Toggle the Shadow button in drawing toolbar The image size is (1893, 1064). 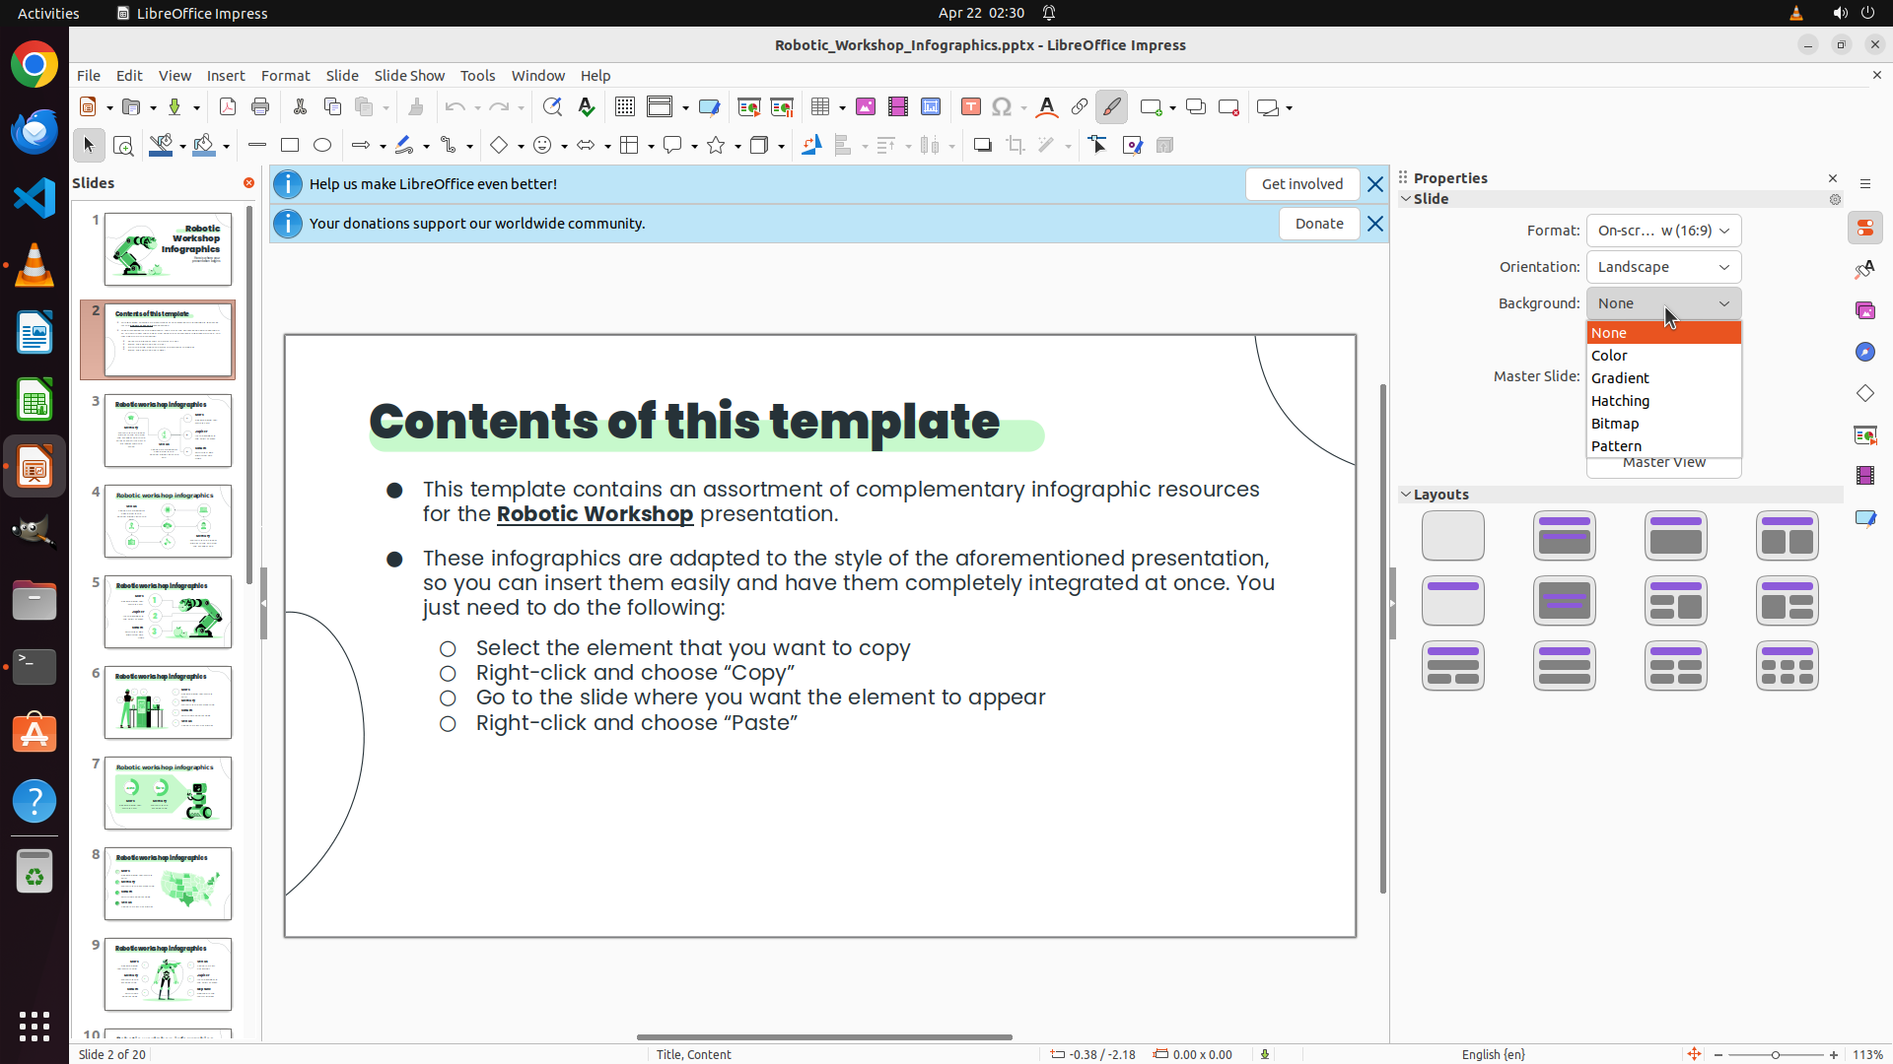pyautogui.click(x=982, y=146)
